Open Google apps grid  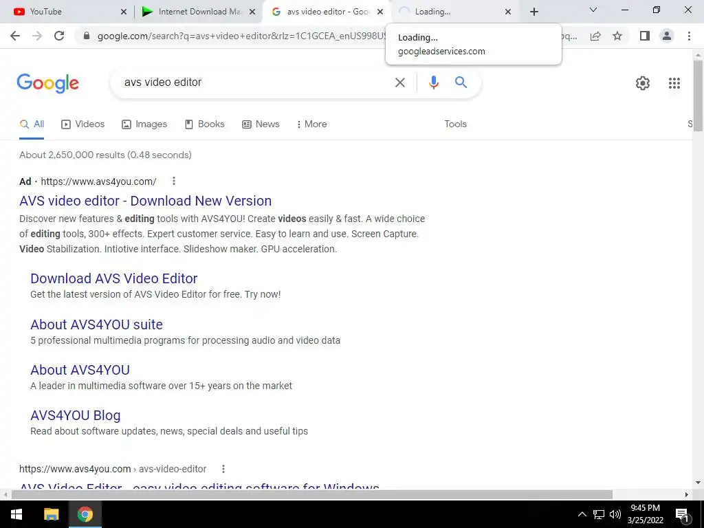point(674,83)
